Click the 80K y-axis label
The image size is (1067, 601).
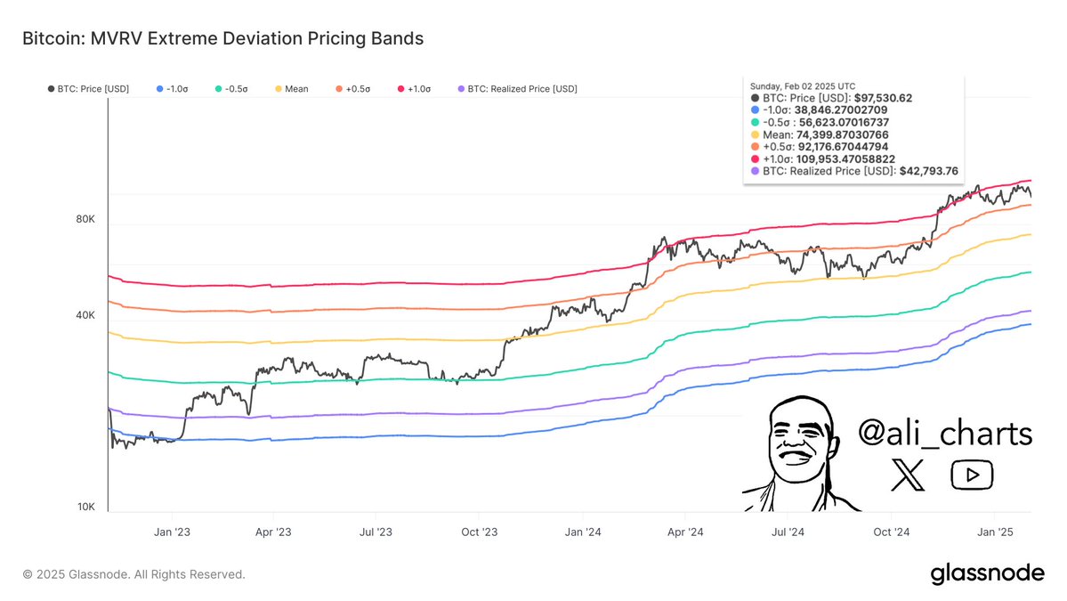point(85,219)
